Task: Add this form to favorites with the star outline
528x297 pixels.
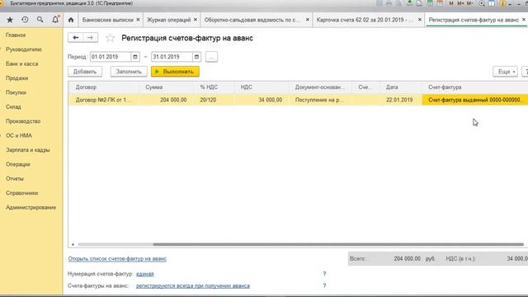Action: (110, 38)
